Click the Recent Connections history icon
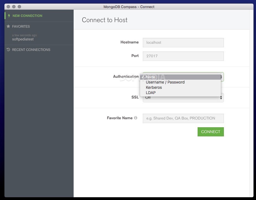Viewport: 256px width, 200px height. [x=8, y=50]
